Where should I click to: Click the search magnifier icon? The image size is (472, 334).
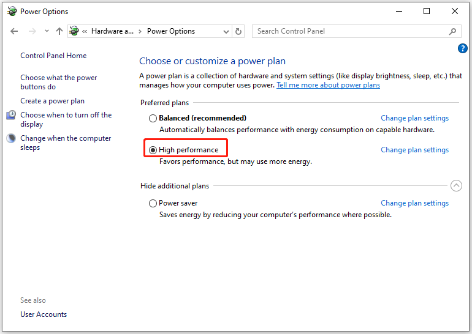click(452, 31)
